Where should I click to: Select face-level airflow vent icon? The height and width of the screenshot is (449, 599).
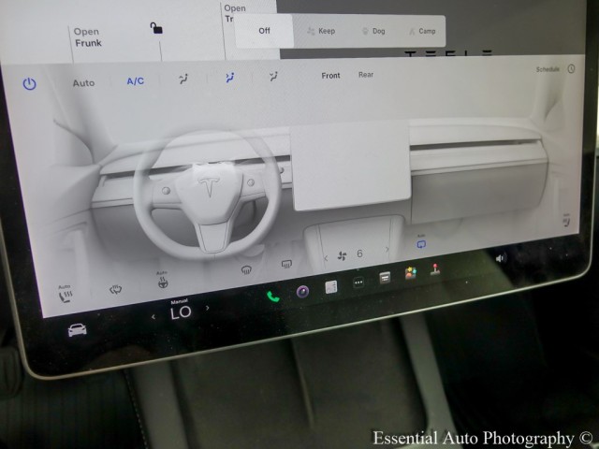click(x=229, y=78)
